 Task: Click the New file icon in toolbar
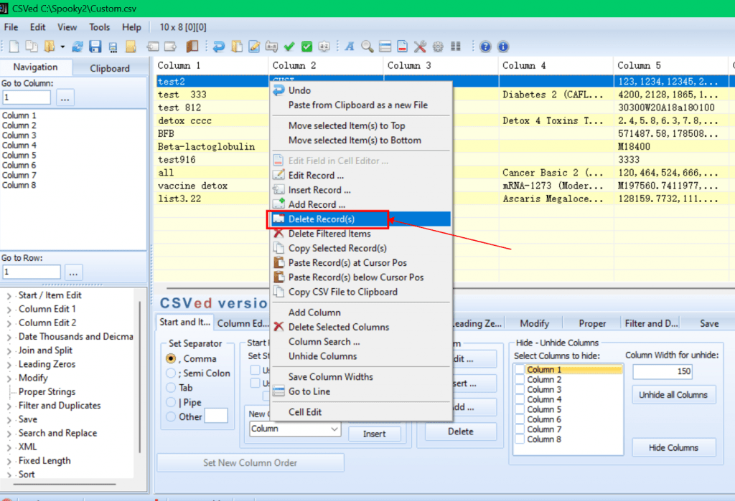[14, 47]
